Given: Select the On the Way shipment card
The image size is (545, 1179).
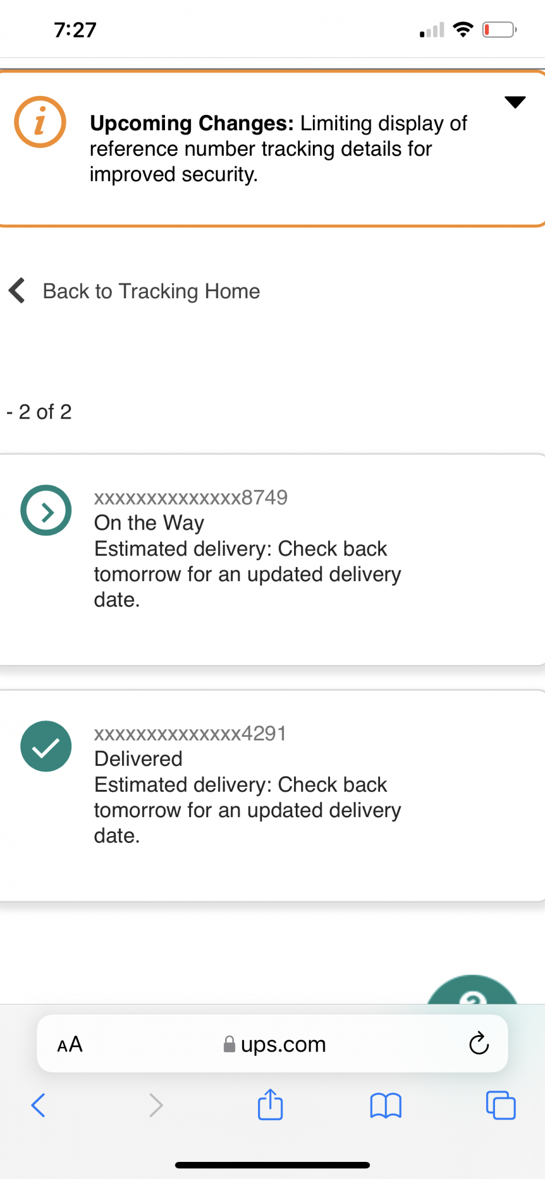Looking at the screenshot, I should click(272, 560).
